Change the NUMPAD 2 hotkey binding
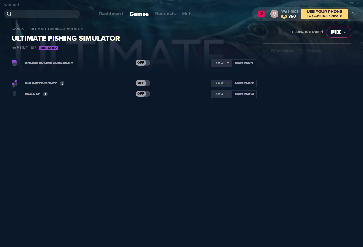Image resolution: width=363 pixels, height=247 pixels. 244,83
